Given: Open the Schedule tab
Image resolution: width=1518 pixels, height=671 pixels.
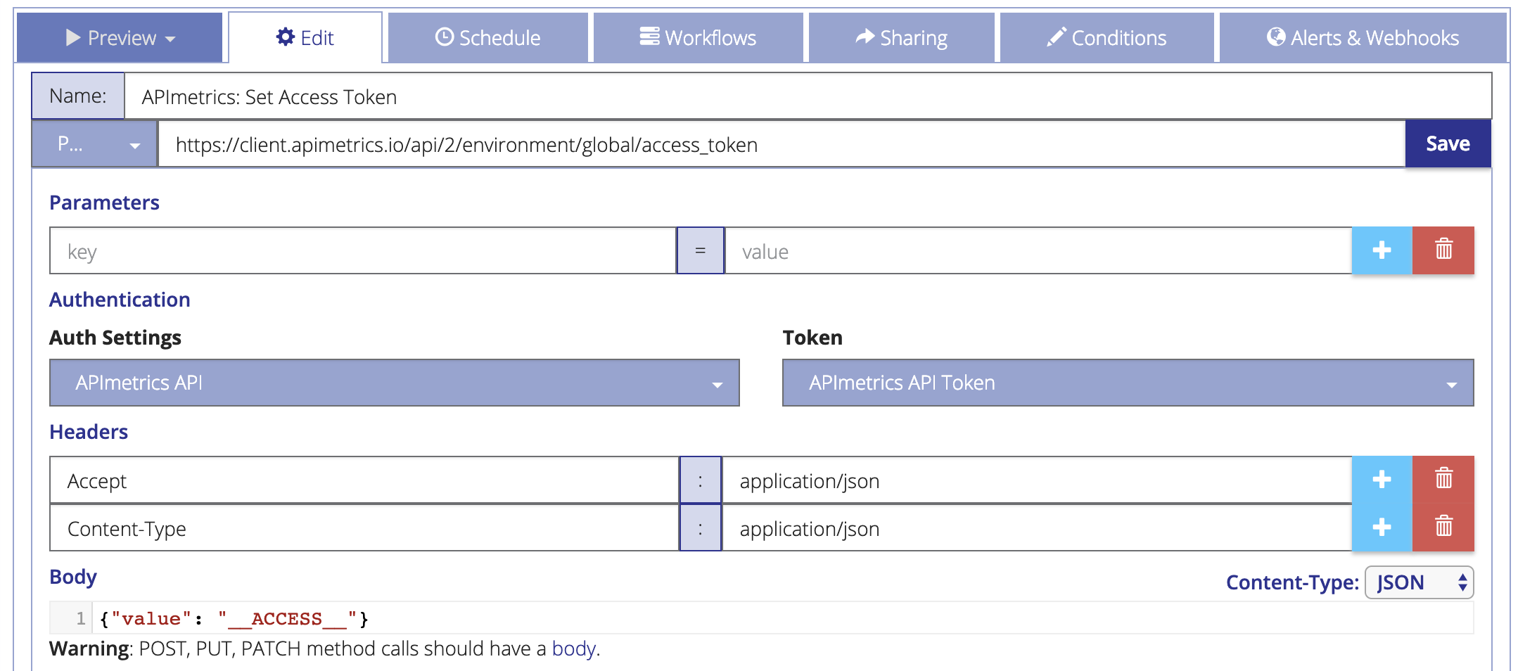Looking at the screenshot, I should click(487, 37).
